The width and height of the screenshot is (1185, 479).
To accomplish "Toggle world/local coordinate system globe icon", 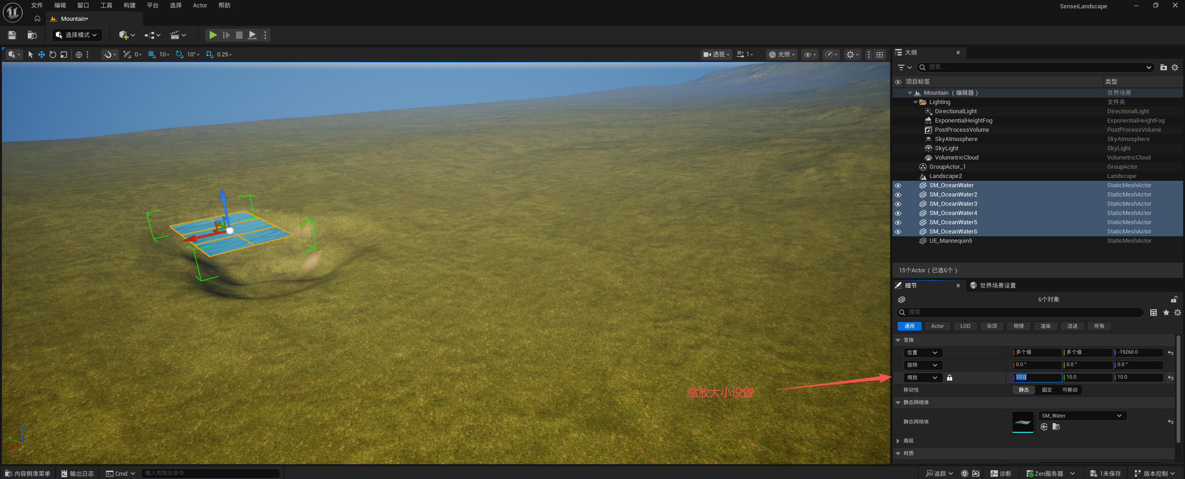I will point(79,55).
